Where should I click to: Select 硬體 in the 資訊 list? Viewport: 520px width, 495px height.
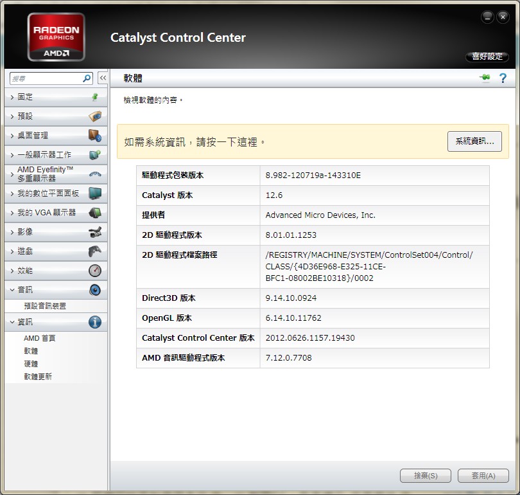click(x=31, y=364)
